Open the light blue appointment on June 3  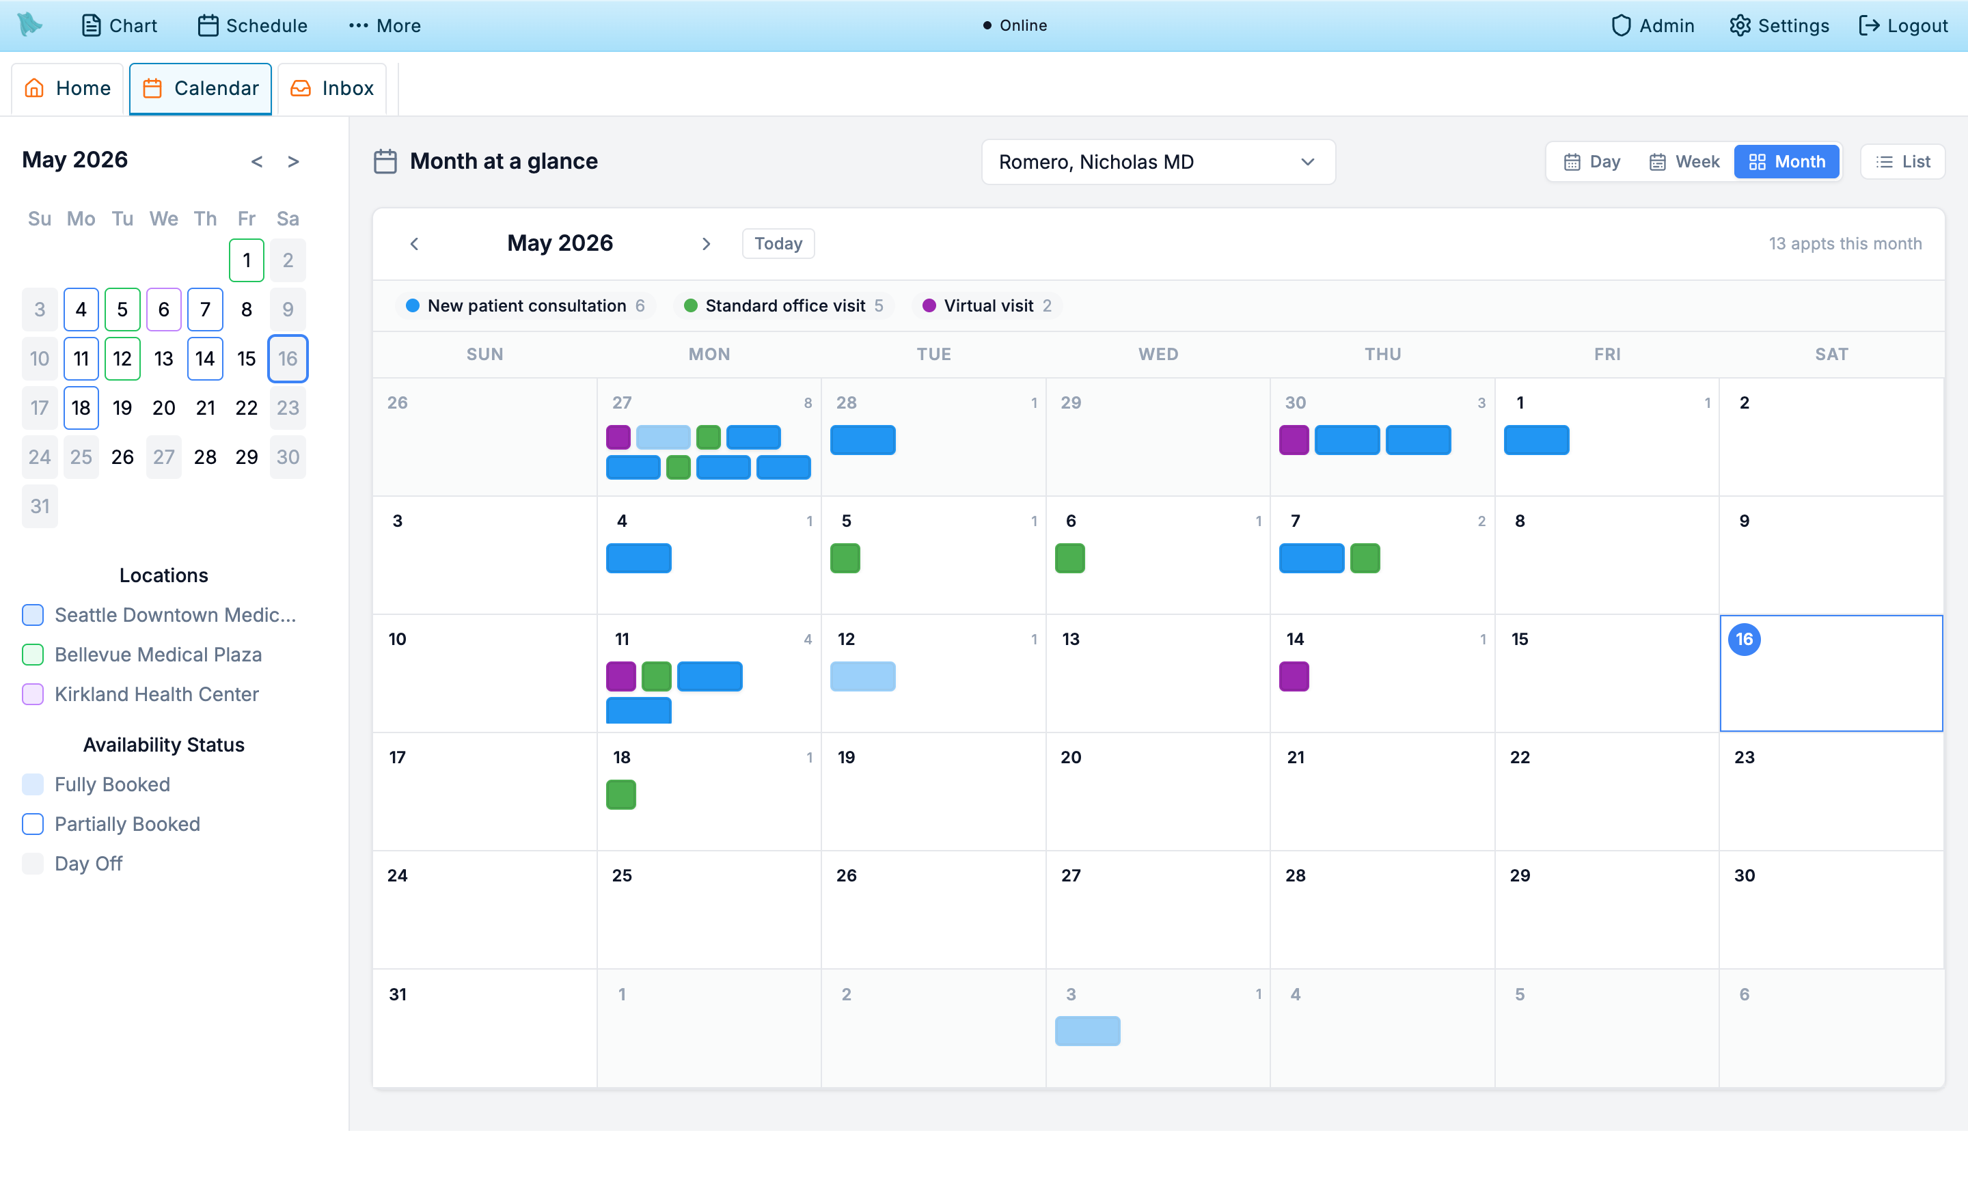1088,1031
